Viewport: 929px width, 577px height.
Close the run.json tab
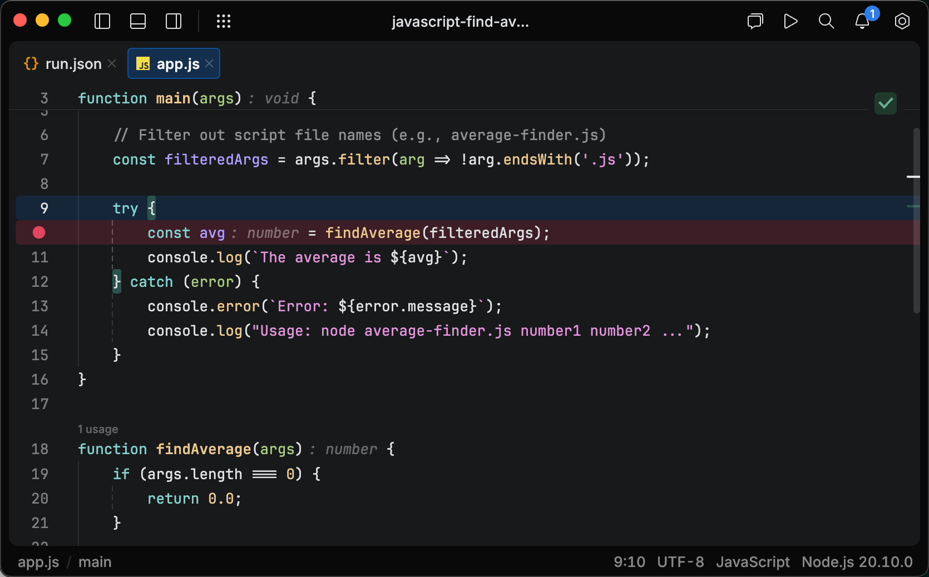[112, 63]
